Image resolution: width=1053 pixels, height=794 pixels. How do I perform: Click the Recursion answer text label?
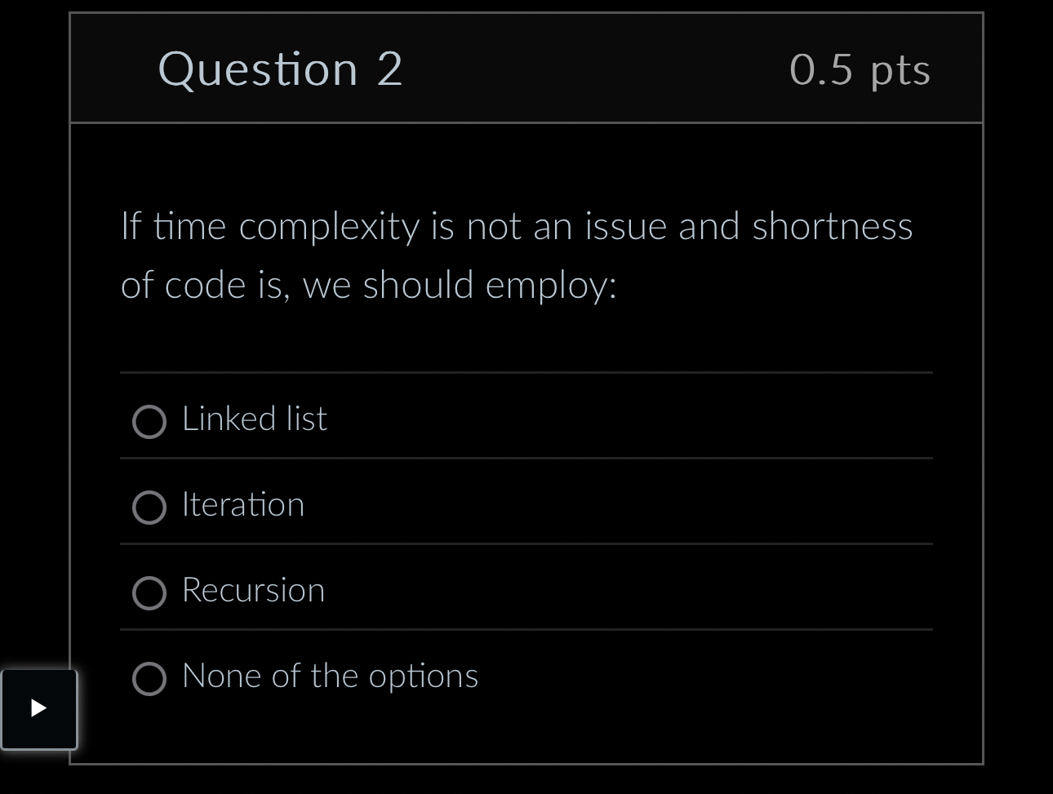(253, 589)
